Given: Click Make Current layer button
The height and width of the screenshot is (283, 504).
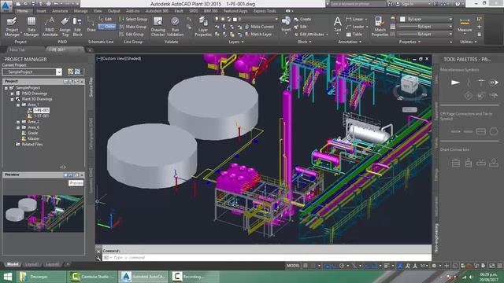Looking at the screenshot, I should pyautogui.click(x=259, y=27).
